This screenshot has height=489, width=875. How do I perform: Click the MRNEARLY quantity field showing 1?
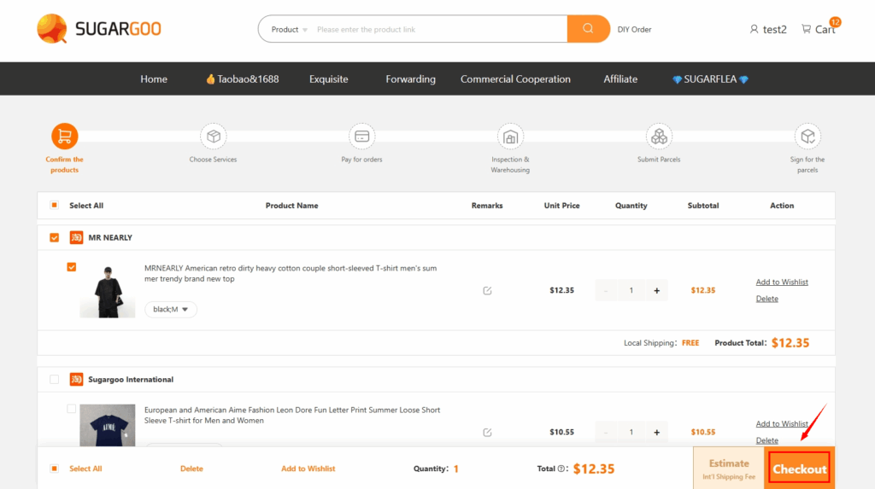click(x=631, y=290)
